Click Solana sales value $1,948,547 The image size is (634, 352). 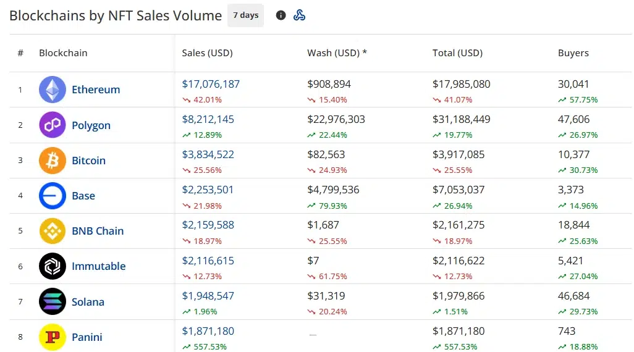(208, 296)
